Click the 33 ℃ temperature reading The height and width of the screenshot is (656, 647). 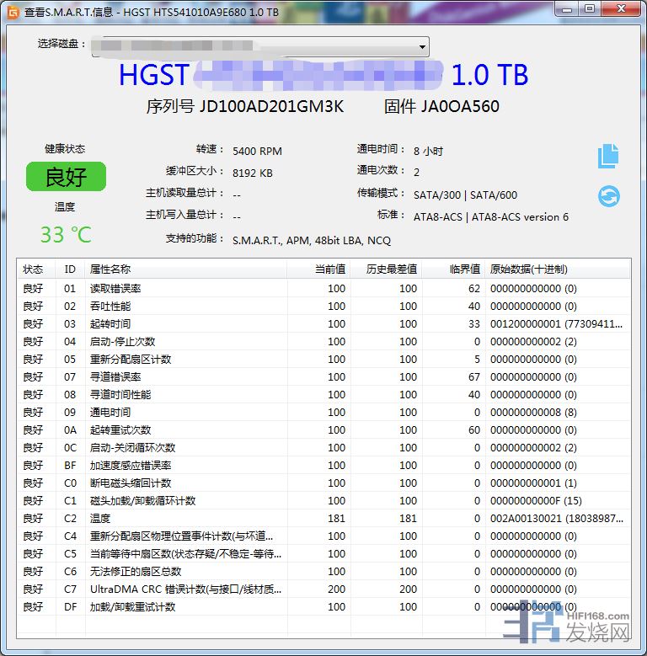point(66,234)
